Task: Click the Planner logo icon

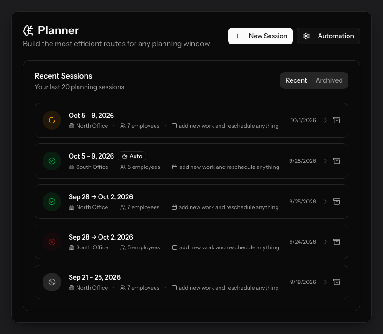Action: (28, 30)
